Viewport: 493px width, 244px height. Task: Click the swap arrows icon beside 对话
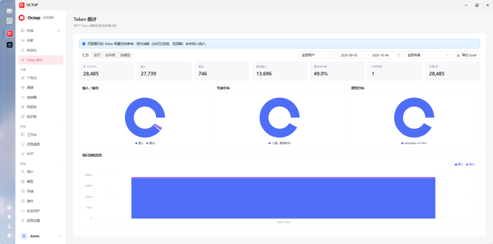[x=59, y=31]
